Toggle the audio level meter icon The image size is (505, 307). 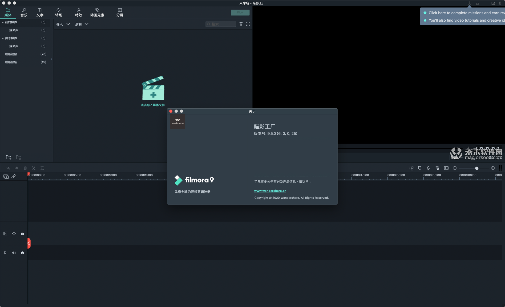500,168
